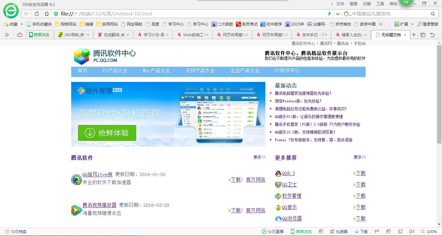Viewport: 442px width, 236px height.
Task: Click the 今日特卖 gift icon
Action: click(x=7, y=231)
